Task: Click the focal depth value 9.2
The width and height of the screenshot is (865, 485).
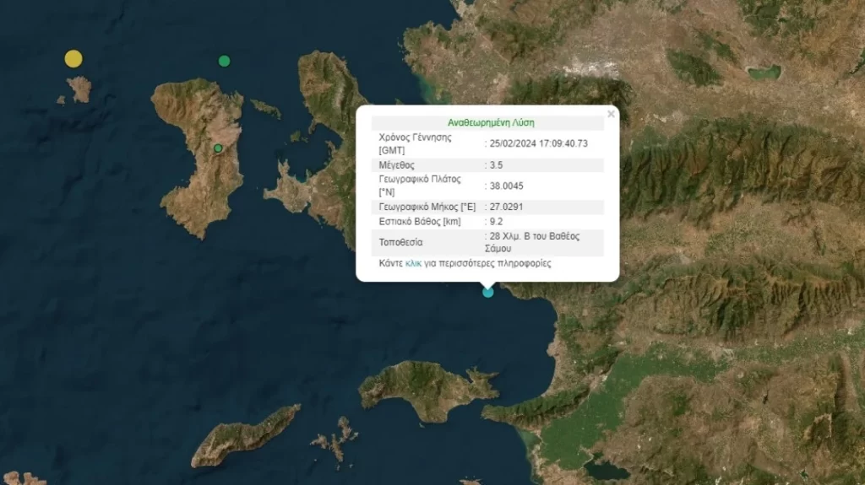Action: [x=496, y=222]
